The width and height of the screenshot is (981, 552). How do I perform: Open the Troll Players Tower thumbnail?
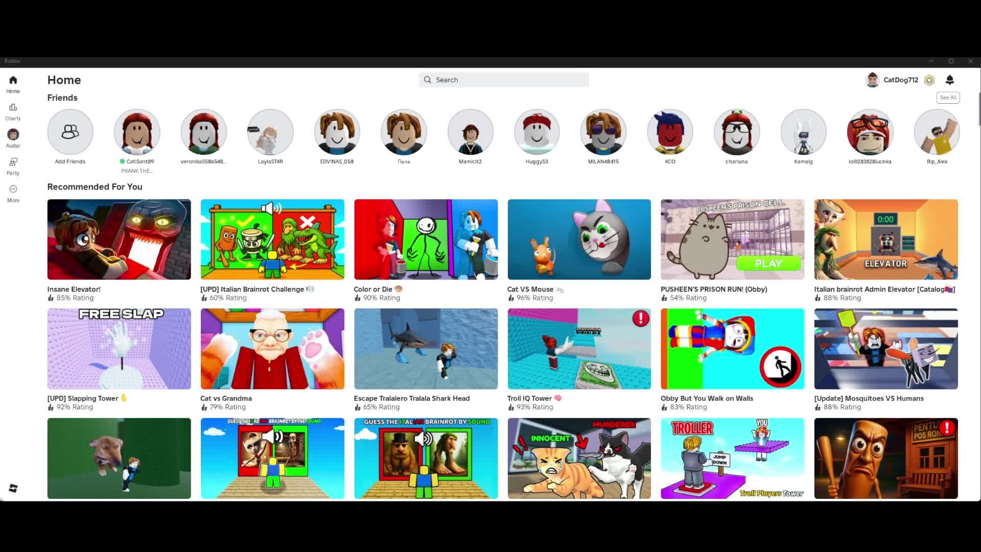732,458
